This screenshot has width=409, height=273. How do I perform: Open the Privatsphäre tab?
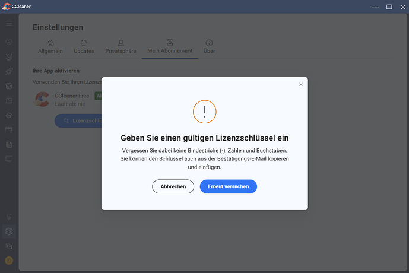[x=121, y=47]
